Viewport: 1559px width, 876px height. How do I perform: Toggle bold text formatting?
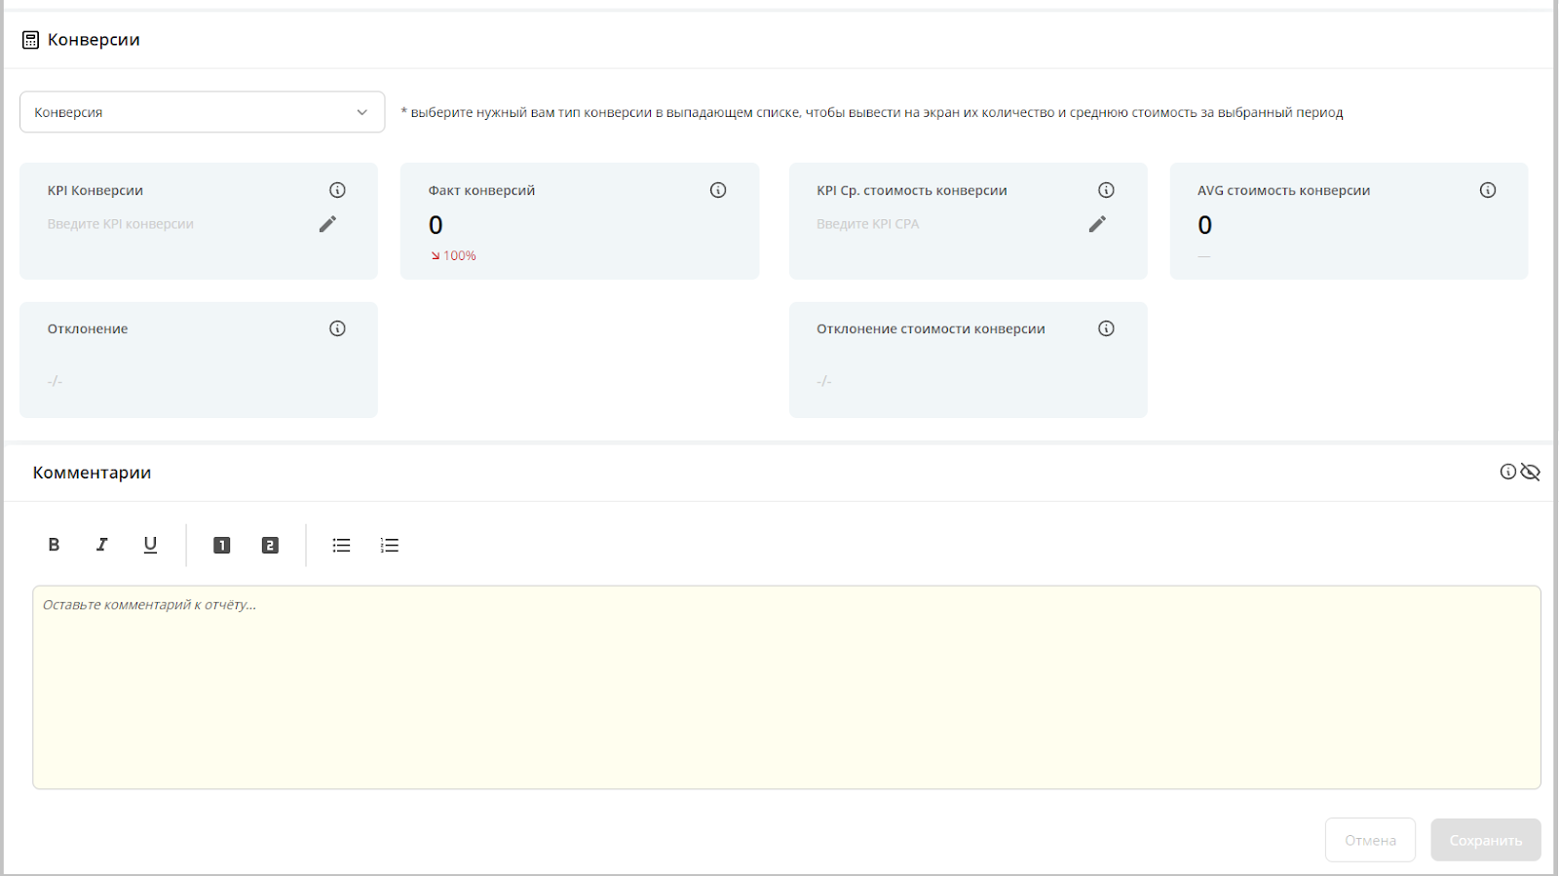[x=54, y=545]
